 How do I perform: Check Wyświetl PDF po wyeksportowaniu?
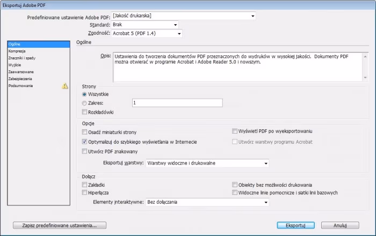(x=235, y=131)
